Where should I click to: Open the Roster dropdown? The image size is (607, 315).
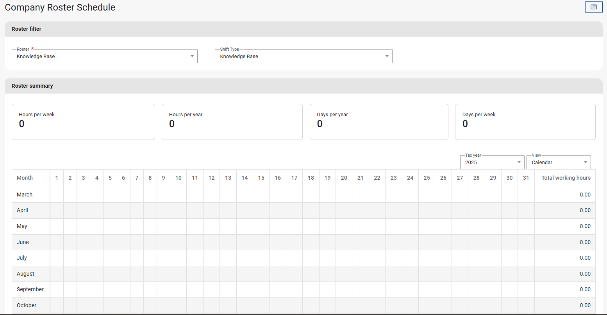(x=104, y=56)
